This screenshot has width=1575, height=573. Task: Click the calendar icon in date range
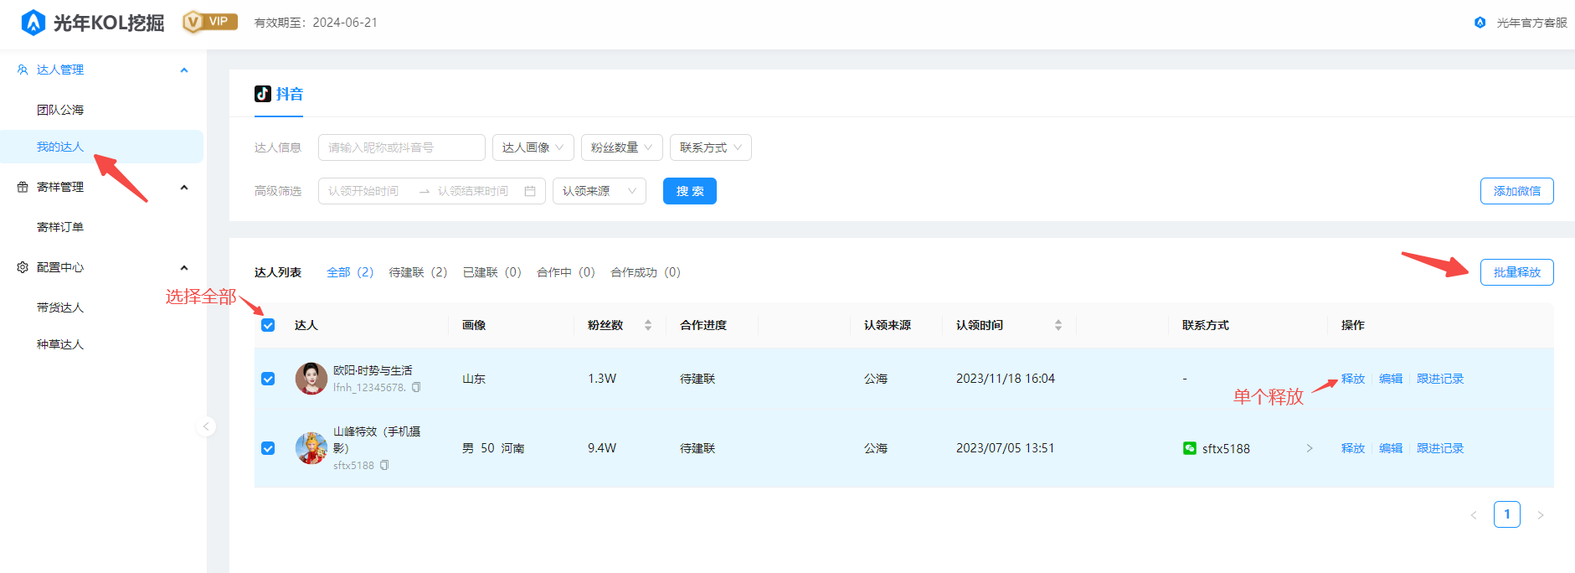click(530, 191)
